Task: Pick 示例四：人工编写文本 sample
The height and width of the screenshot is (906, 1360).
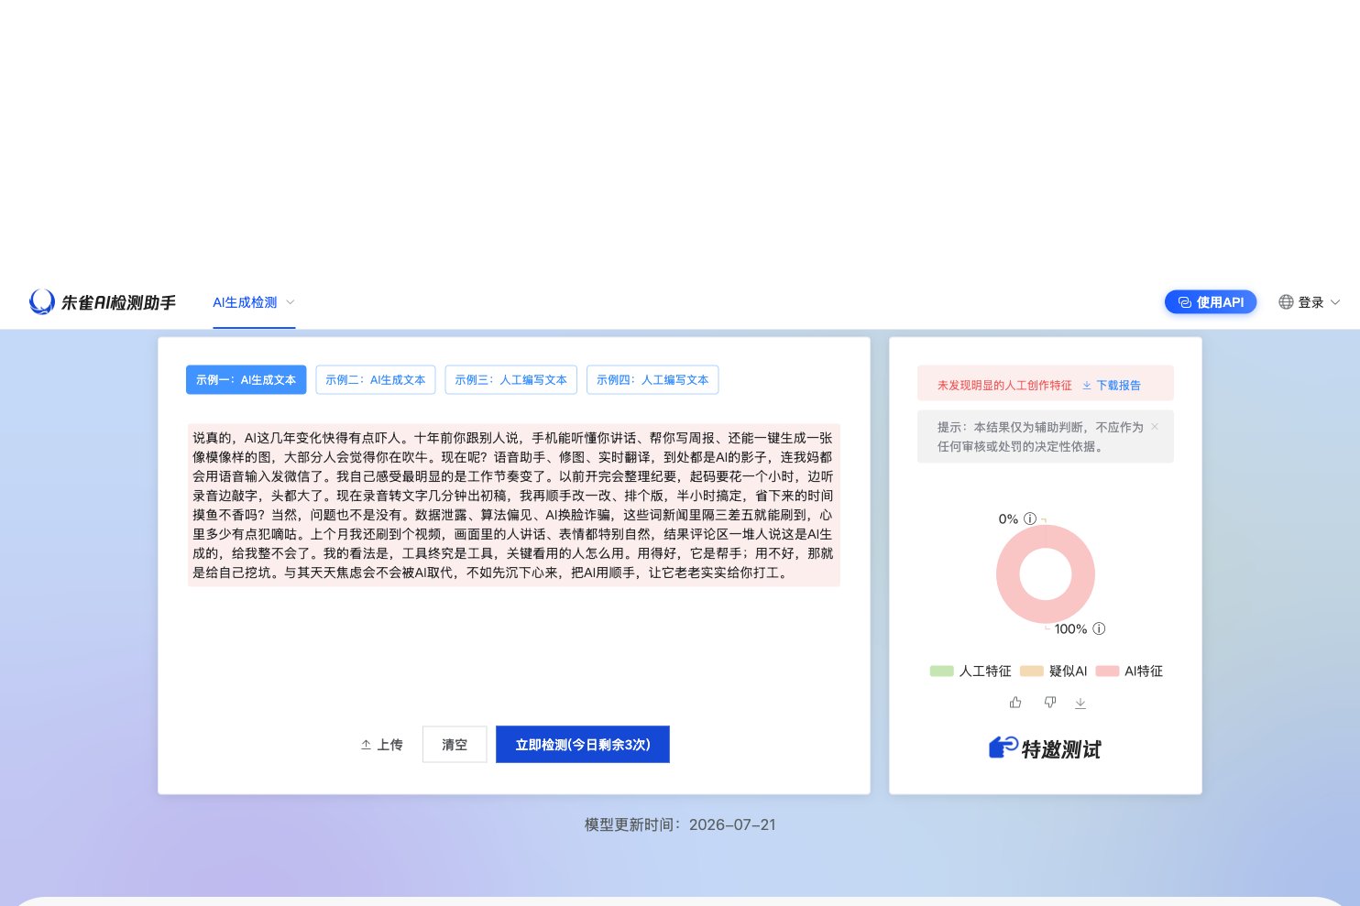Action: pos(653,380)
